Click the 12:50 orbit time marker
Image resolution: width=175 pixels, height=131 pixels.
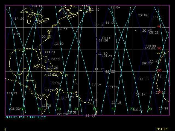point(59,44)
